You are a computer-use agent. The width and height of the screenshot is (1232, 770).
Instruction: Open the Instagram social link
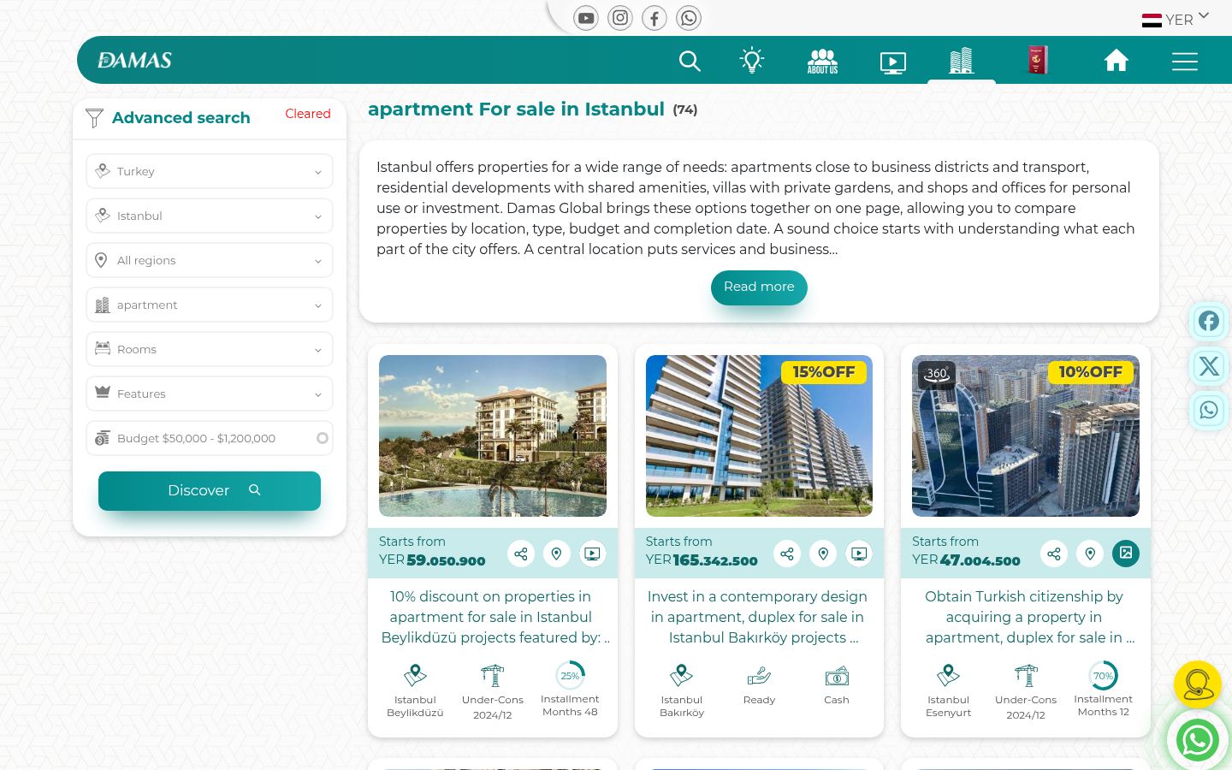620,18
